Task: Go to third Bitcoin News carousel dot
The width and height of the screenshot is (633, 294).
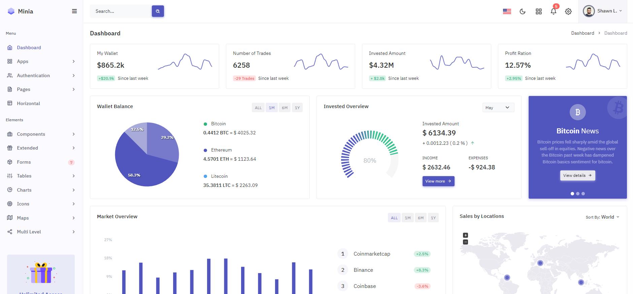Action: coord(583,194)
